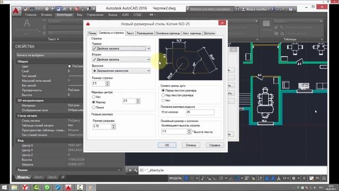Add a new layout with plus tab
This screenshot has height=191, width=339.
click(63, 177)
